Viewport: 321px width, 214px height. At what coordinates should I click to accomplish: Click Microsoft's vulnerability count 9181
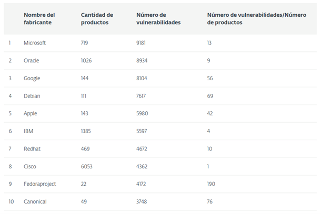pyautogui.click(x=141, y=43)
